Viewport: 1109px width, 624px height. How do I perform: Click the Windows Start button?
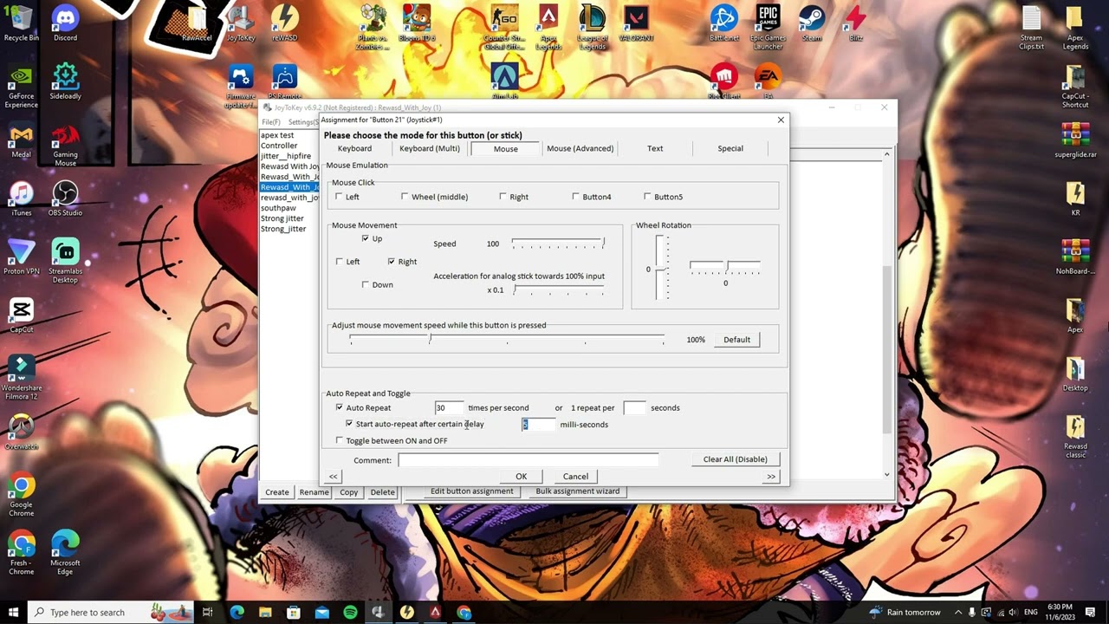click(14, 612)
